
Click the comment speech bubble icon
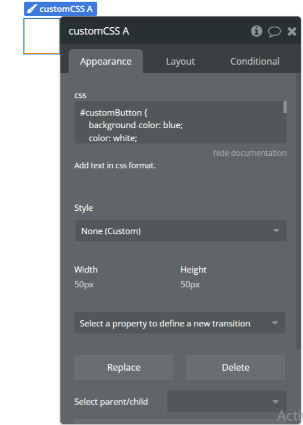pos(274,31)
